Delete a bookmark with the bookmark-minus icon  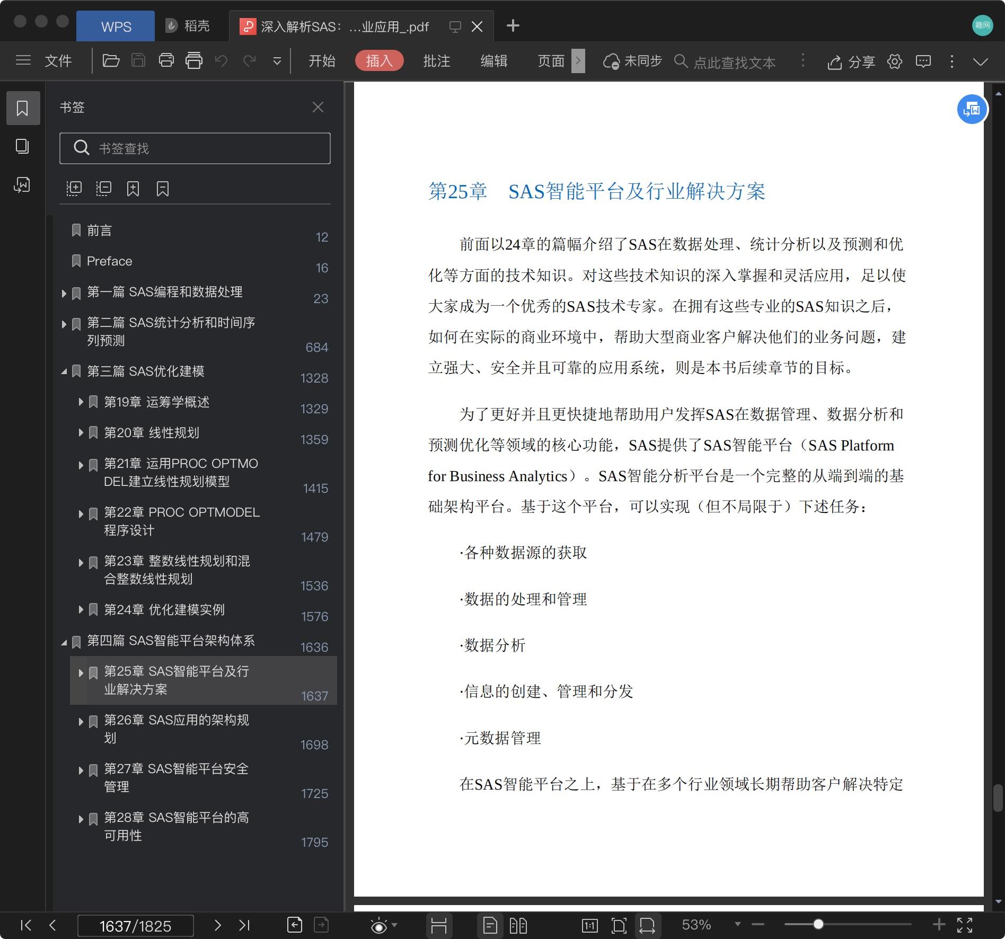click(x=163, y=188)
